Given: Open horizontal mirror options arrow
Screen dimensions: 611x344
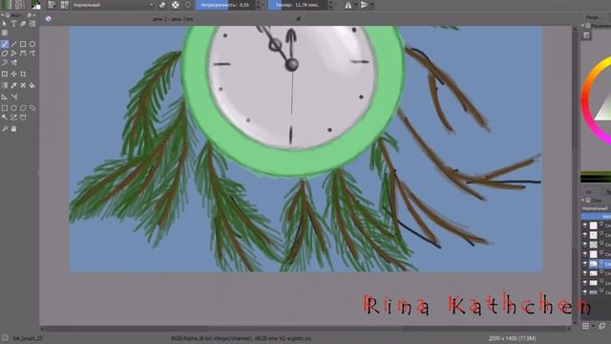Looking at the screenshot, I should click(356, 5).
